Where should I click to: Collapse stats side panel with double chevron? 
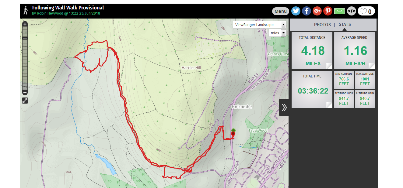click(284, 107)
